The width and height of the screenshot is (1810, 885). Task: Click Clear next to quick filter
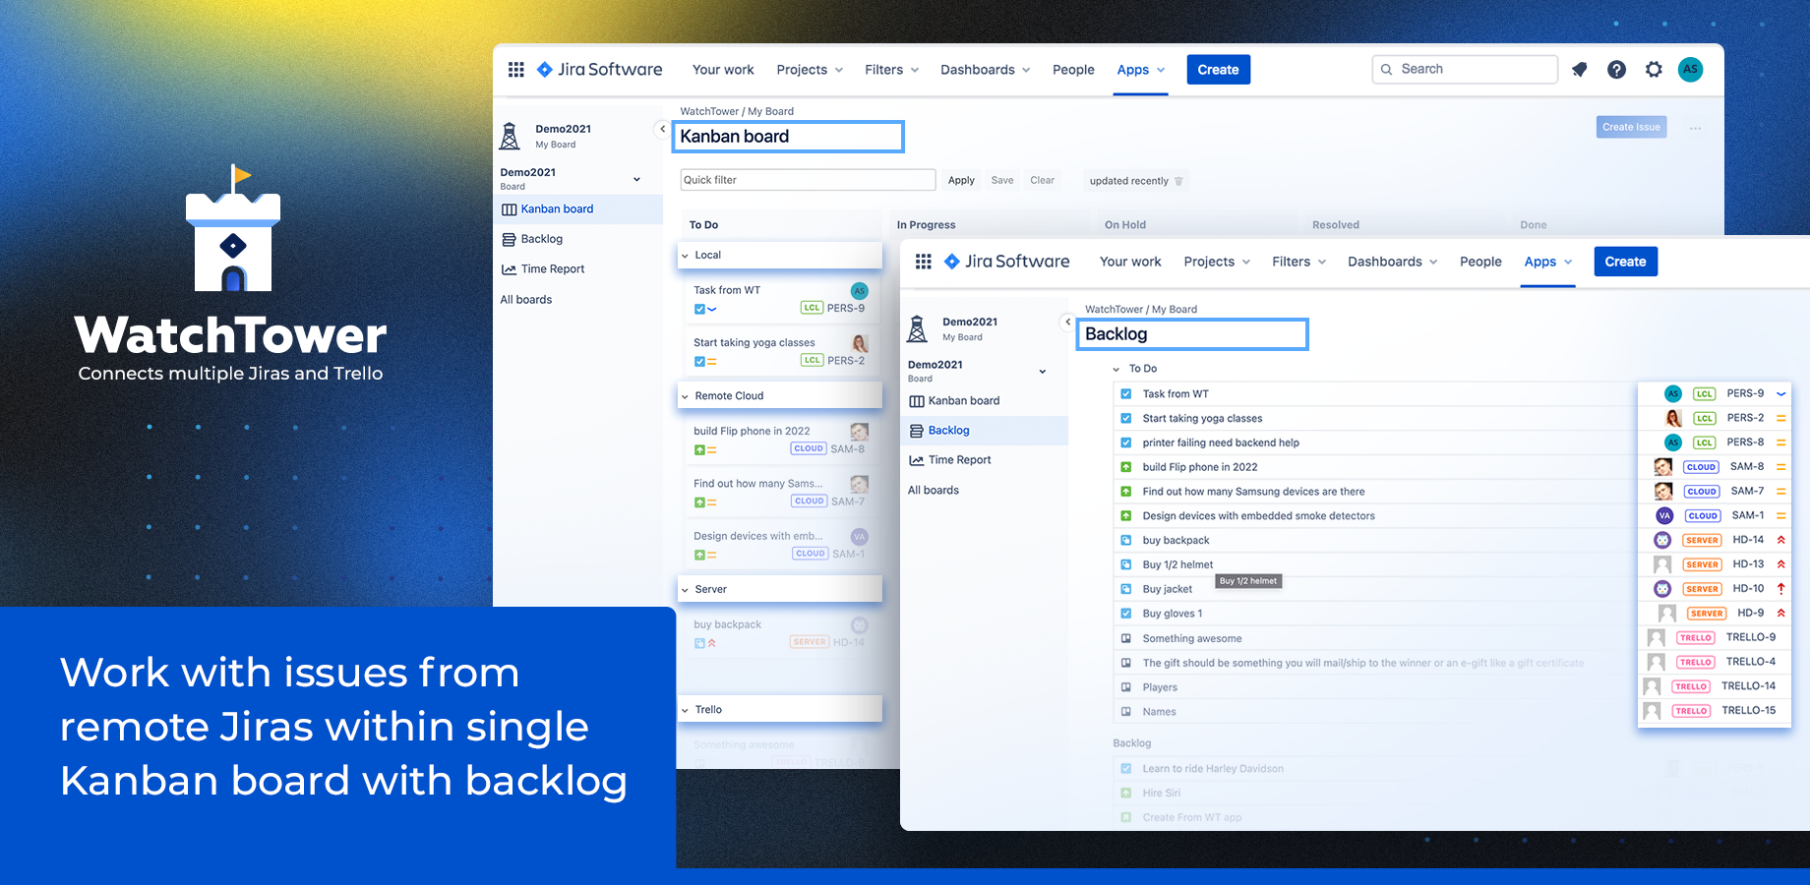(1042, 181)
